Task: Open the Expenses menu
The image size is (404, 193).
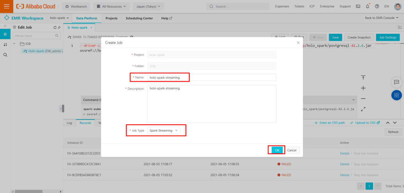Action: click(282, 6)
